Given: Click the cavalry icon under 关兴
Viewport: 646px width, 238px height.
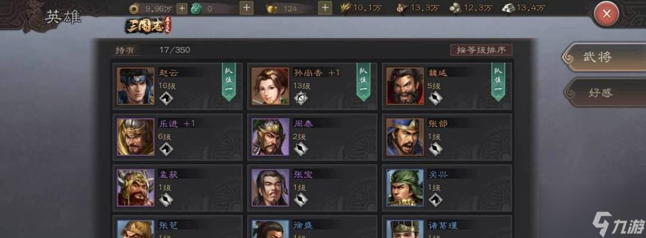Looking at the screenshot, I should [435, 200].
